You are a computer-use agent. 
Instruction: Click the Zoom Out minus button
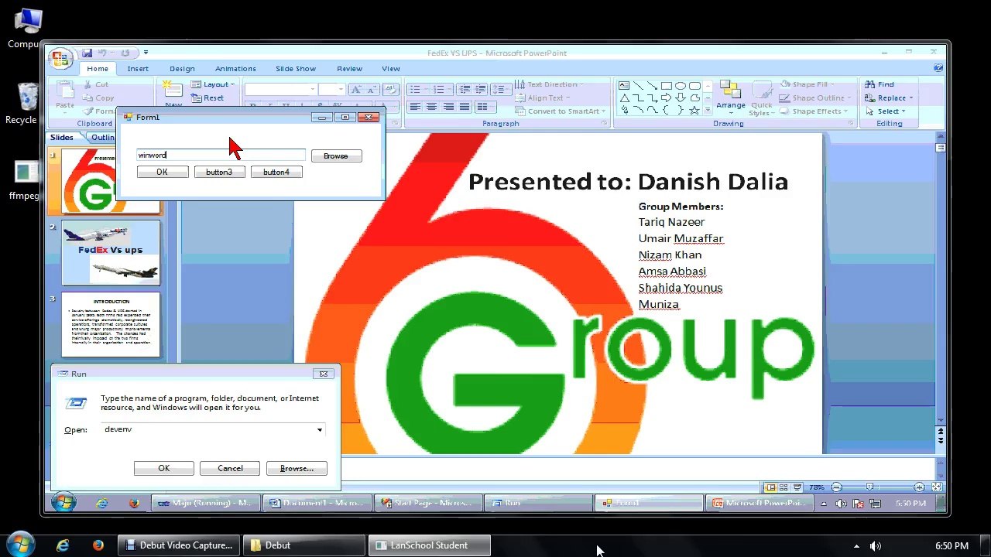(836, 487)
